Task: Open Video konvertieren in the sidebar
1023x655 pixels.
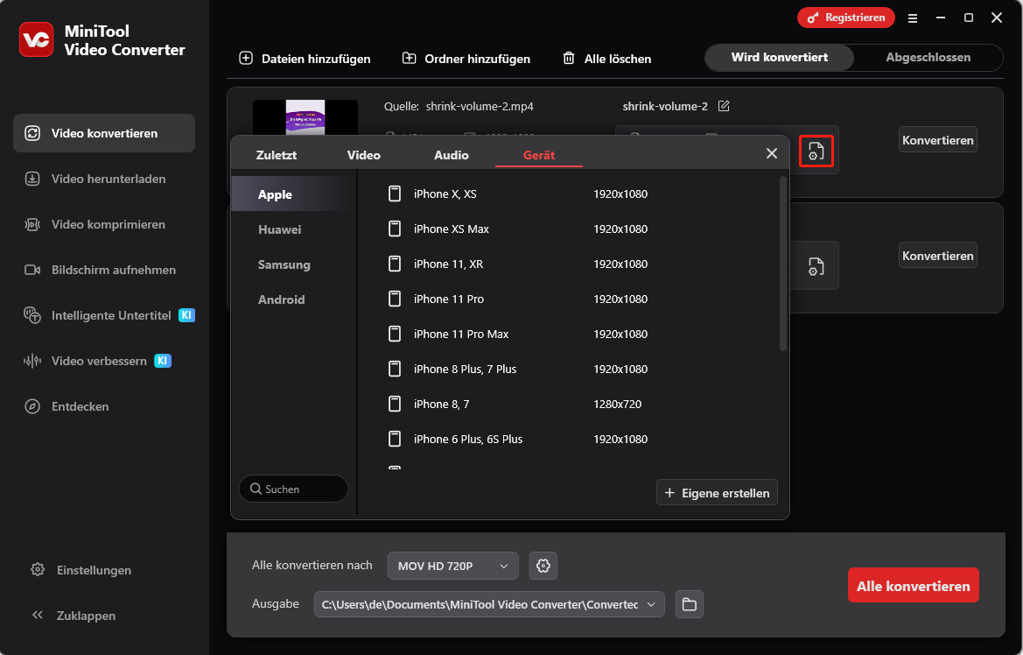Action: pos(104,133)
